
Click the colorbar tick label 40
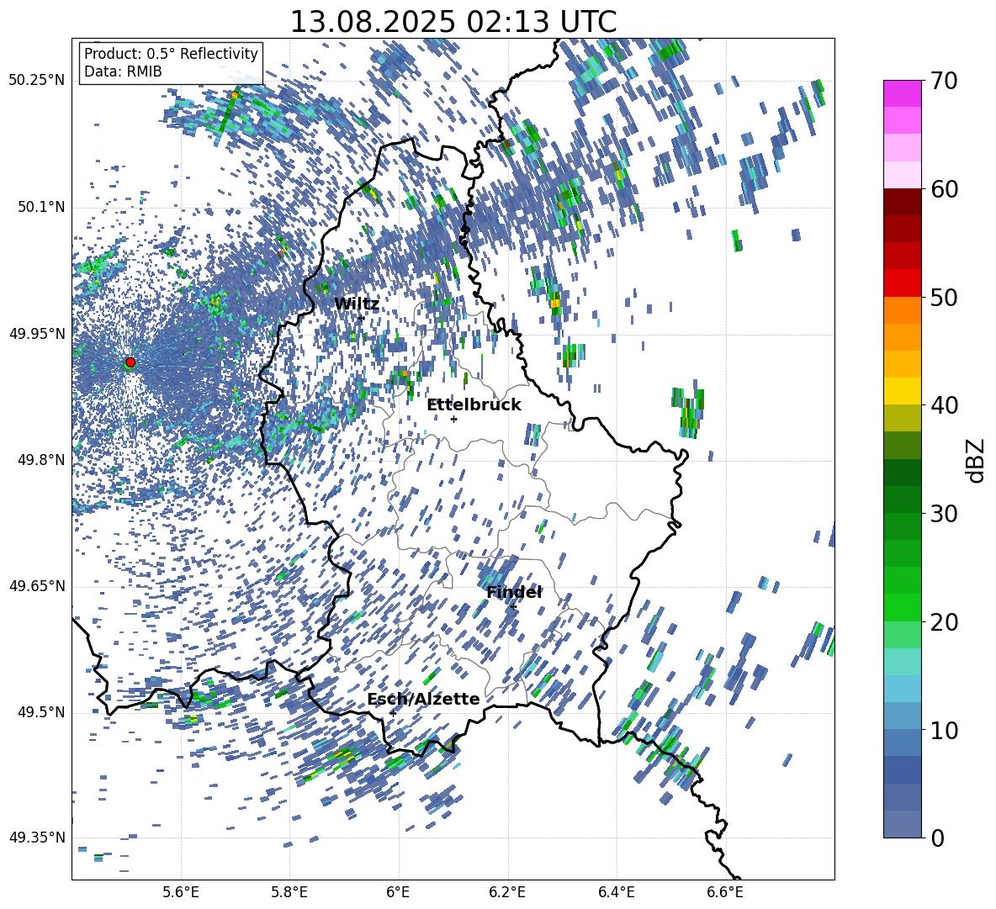[x=943, y=405]
